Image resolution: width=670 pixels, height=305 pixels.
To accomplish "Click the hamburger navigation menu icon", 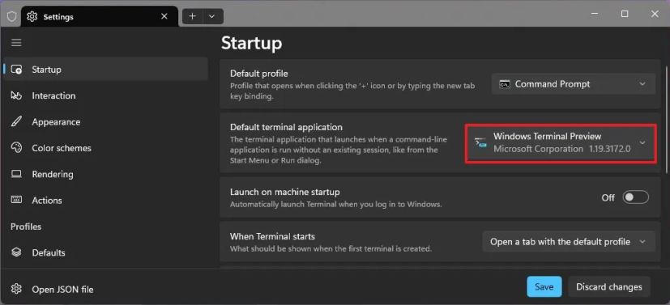I will (x=16, y=43).
